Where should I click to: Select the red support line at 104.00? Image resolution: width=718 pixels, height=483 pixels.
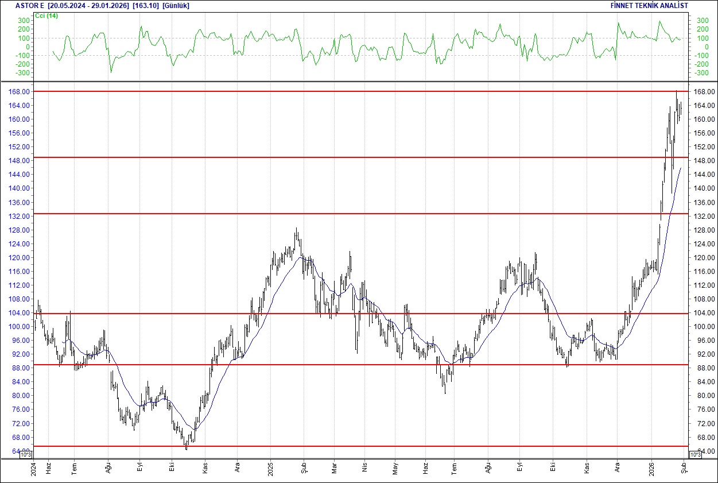click(344, 314)
